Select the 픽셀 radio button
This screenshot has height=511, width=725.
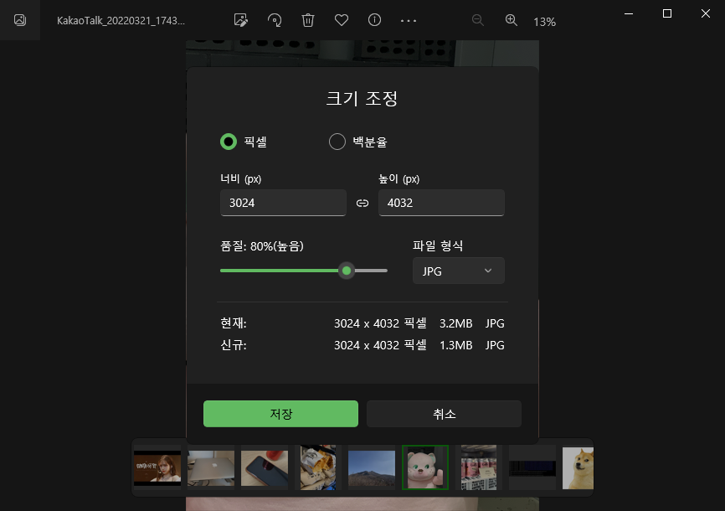pyautogui.click(x=229, y=142)
